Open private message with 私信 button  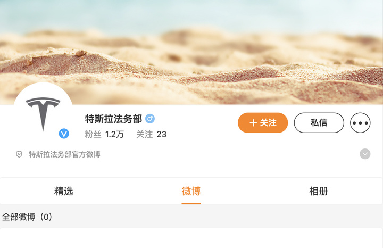319,122
